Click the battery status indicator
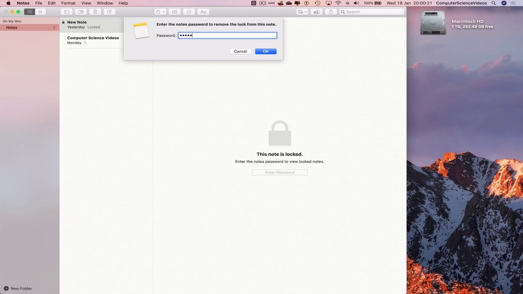Screen dimensions: 523x294 click(x=372, y=3)
